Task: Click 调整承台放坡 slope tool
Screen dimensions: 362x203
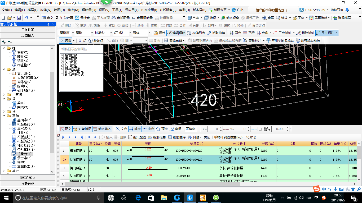Action: pyautogui.click(x=308, y=40)
